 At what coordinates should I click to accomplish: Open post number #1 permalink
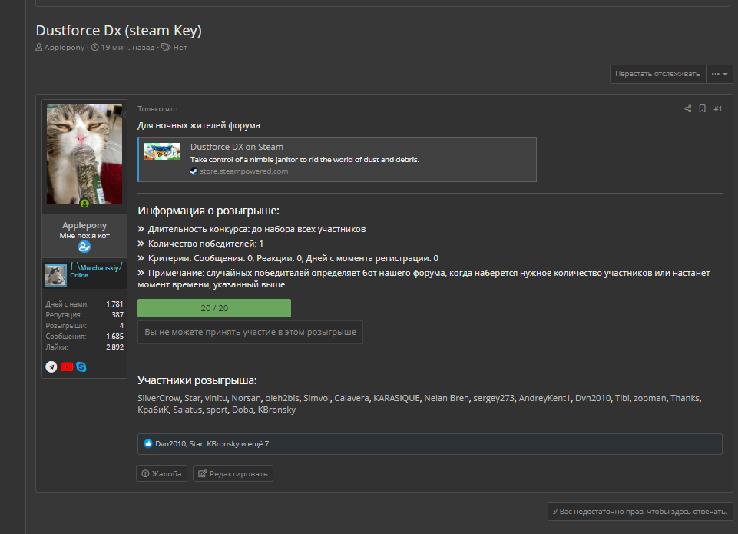718,109
